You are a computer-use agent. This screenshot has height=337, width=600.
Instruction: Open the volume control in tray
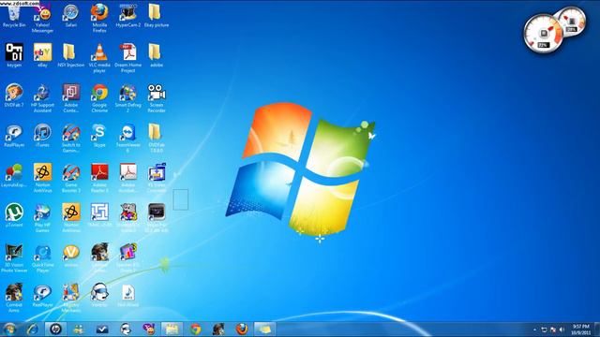pos(562,330)
